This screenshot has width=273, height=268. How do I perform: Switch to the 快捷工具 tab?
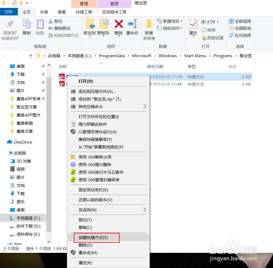84,12
